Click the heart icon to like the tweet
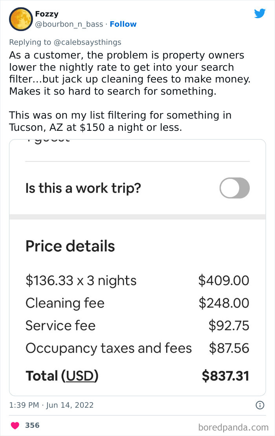This screenshot has width=275, height=436. coord(15,425)
